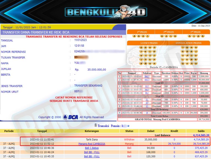Screen dimensions: 211x159
Task: Open the Menang Pool CAMBODIA link
Action: coord(92,144)
